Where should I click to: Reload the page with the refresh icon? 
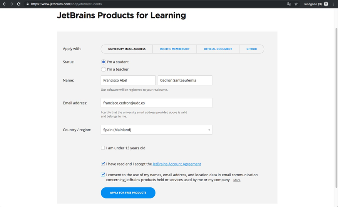click(x=19, y=4)
